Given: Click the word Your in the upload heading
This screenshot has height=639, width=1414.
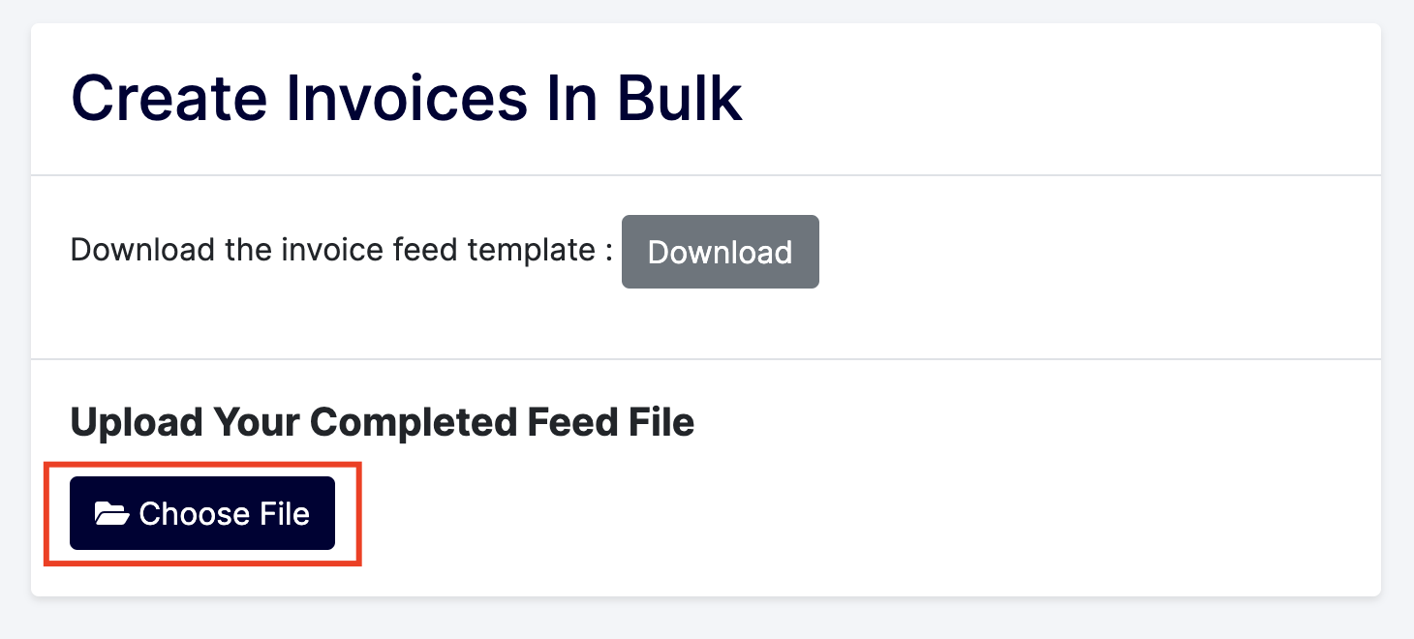Looking at the screenshot, I should 258,423.
